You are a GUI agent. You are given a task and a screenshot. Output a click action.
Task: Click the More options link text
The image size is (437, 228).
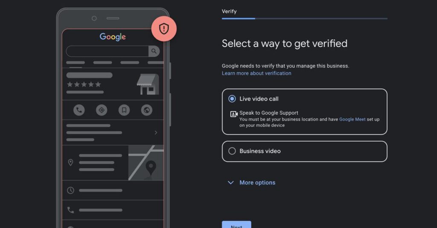[257, 183]
